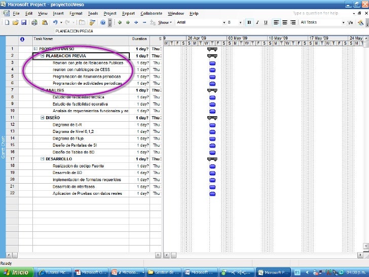This screenshot has height=277, width=369.
Task: Collapse the DESARROLLO summary task
Action: pos(43,159)
